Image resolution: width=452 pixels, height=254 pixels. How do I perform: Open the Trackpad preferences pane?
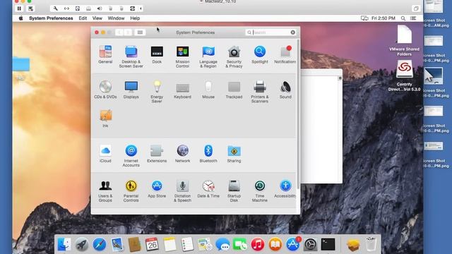coord(234,90)
